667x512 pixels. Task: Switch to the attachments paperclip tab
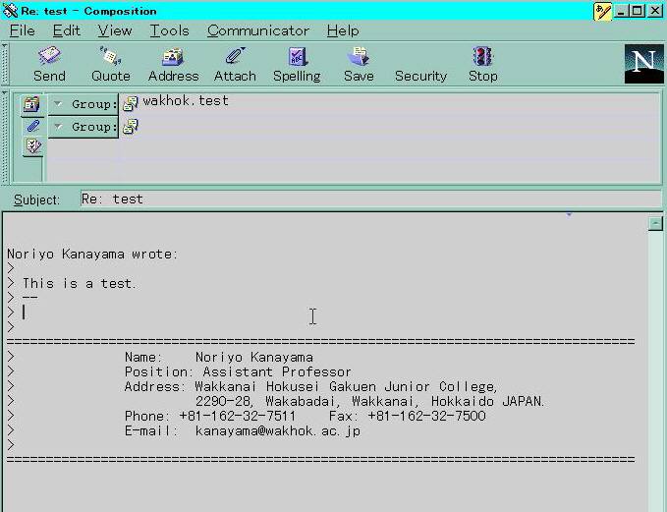[x=32, y=126]
